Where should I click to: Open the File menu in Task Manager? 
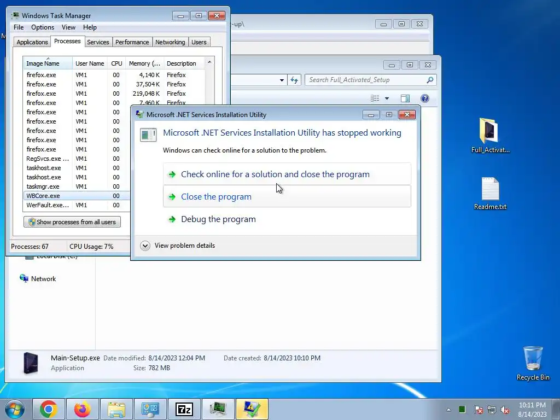[19, 27]
